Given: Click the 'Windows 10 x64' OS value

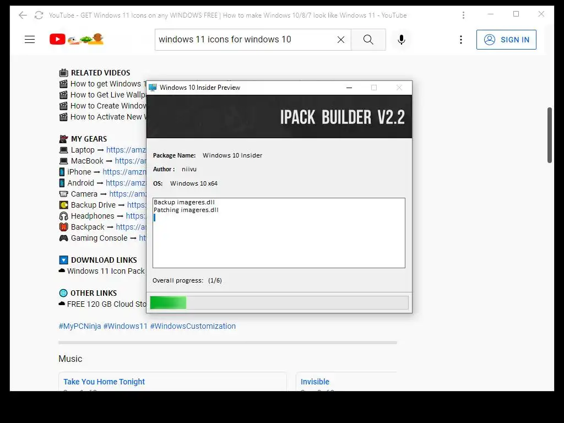Looking at the screenshot, I should click(x=194, y=183).
